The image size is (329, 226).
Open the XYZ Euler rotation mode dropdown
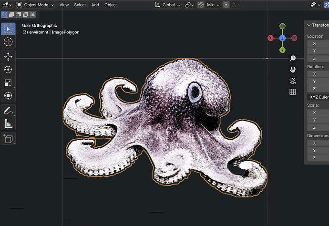318,97
